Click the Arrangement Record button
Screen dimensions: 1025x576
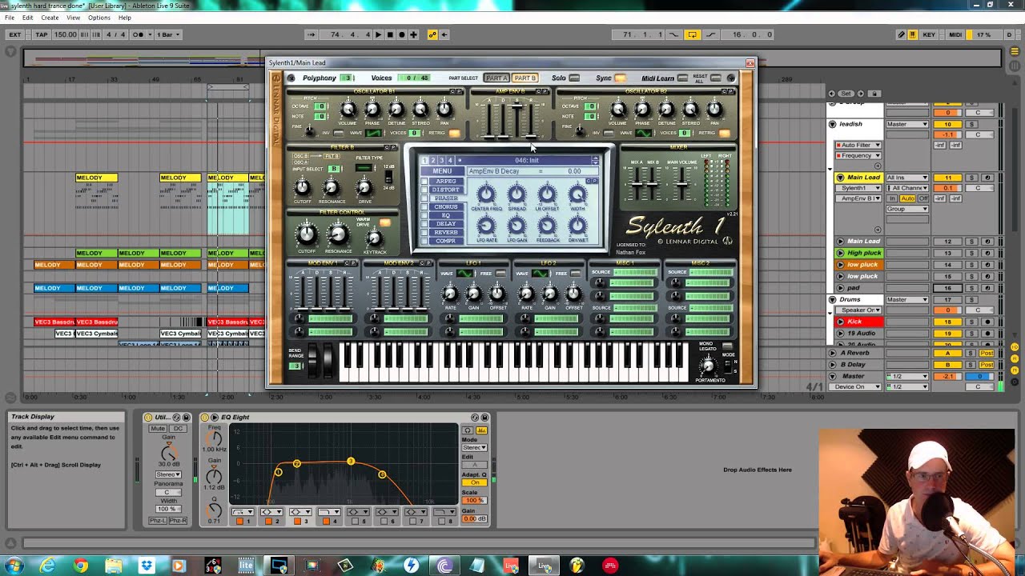tap(401, 34)
